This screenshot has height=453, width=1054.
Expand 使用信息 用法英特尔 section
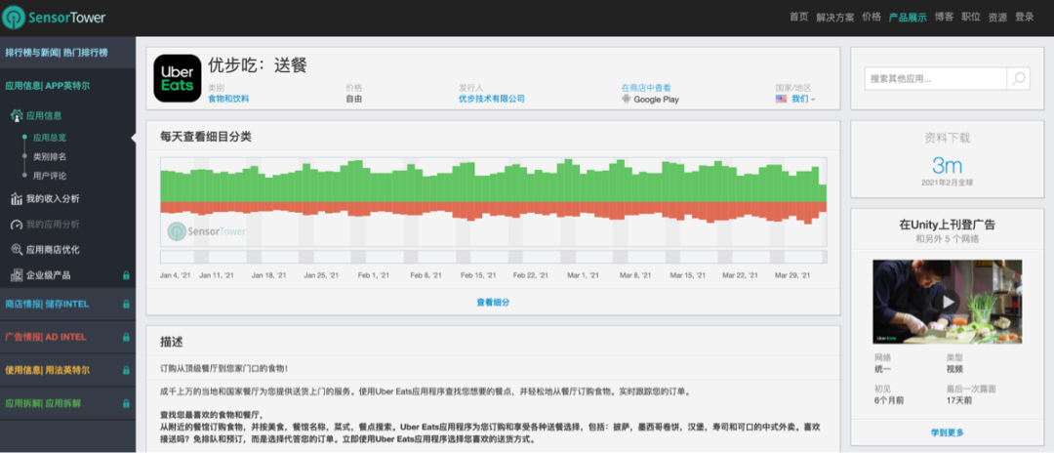[67, 370]
